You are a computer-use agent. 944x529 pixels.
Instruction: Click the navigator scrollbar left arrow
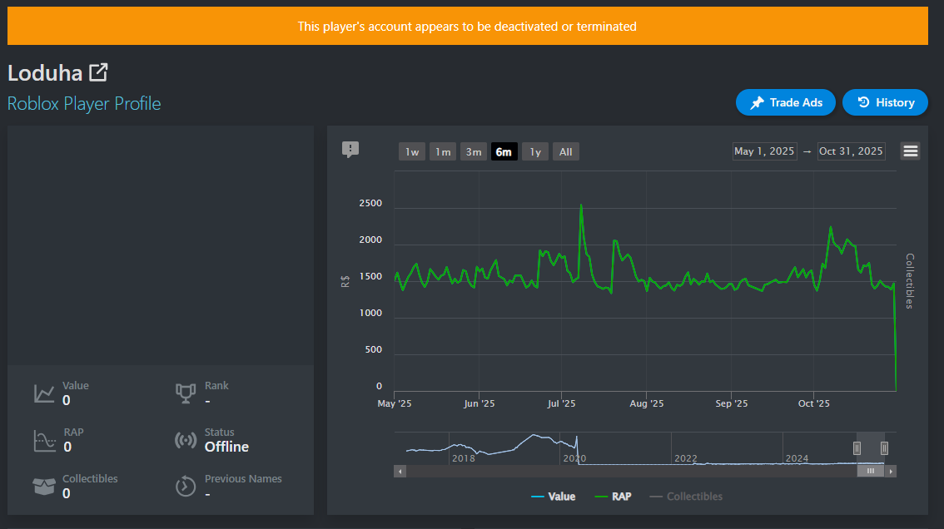400,471
